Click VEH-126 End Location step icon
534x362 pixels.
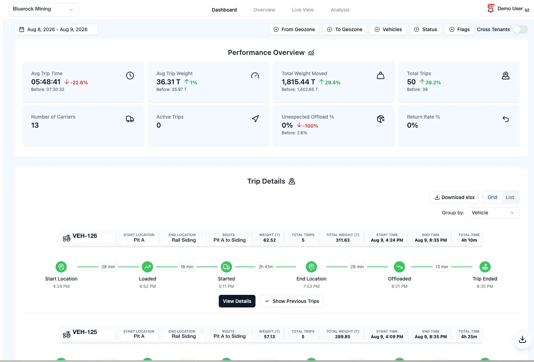[x=311, y=267]
